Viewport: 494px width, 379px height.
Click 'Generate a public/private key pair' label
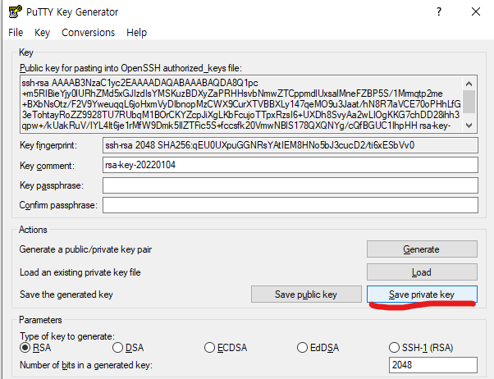click(85, 249)
